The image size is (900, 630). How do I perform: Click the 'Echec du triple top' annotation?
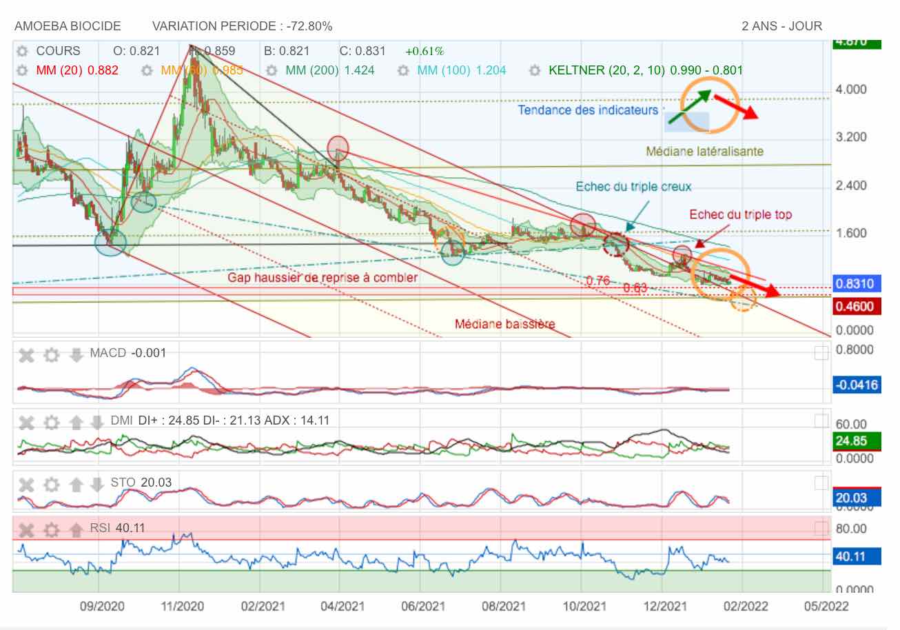[741, 214]
